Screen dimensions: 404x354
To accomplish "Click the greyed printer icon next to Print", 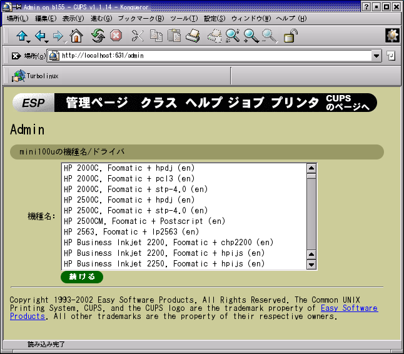I will click(x=215, y=36).
